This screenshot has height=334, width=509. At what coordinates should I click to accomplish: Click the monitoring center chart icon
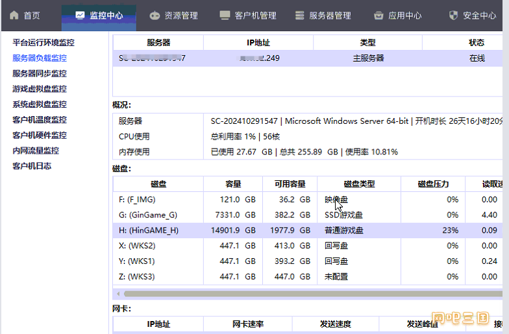(x=80, y=16)
